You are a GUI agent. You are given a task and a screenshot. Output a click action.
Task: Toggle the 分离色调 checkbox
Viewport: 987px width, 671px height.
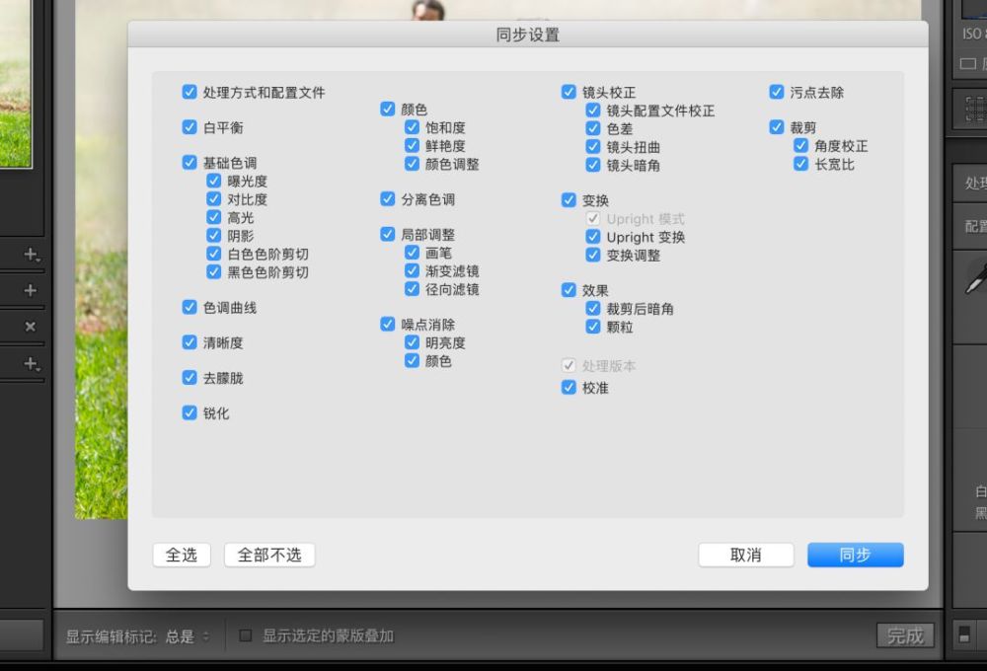pos(388,199)
